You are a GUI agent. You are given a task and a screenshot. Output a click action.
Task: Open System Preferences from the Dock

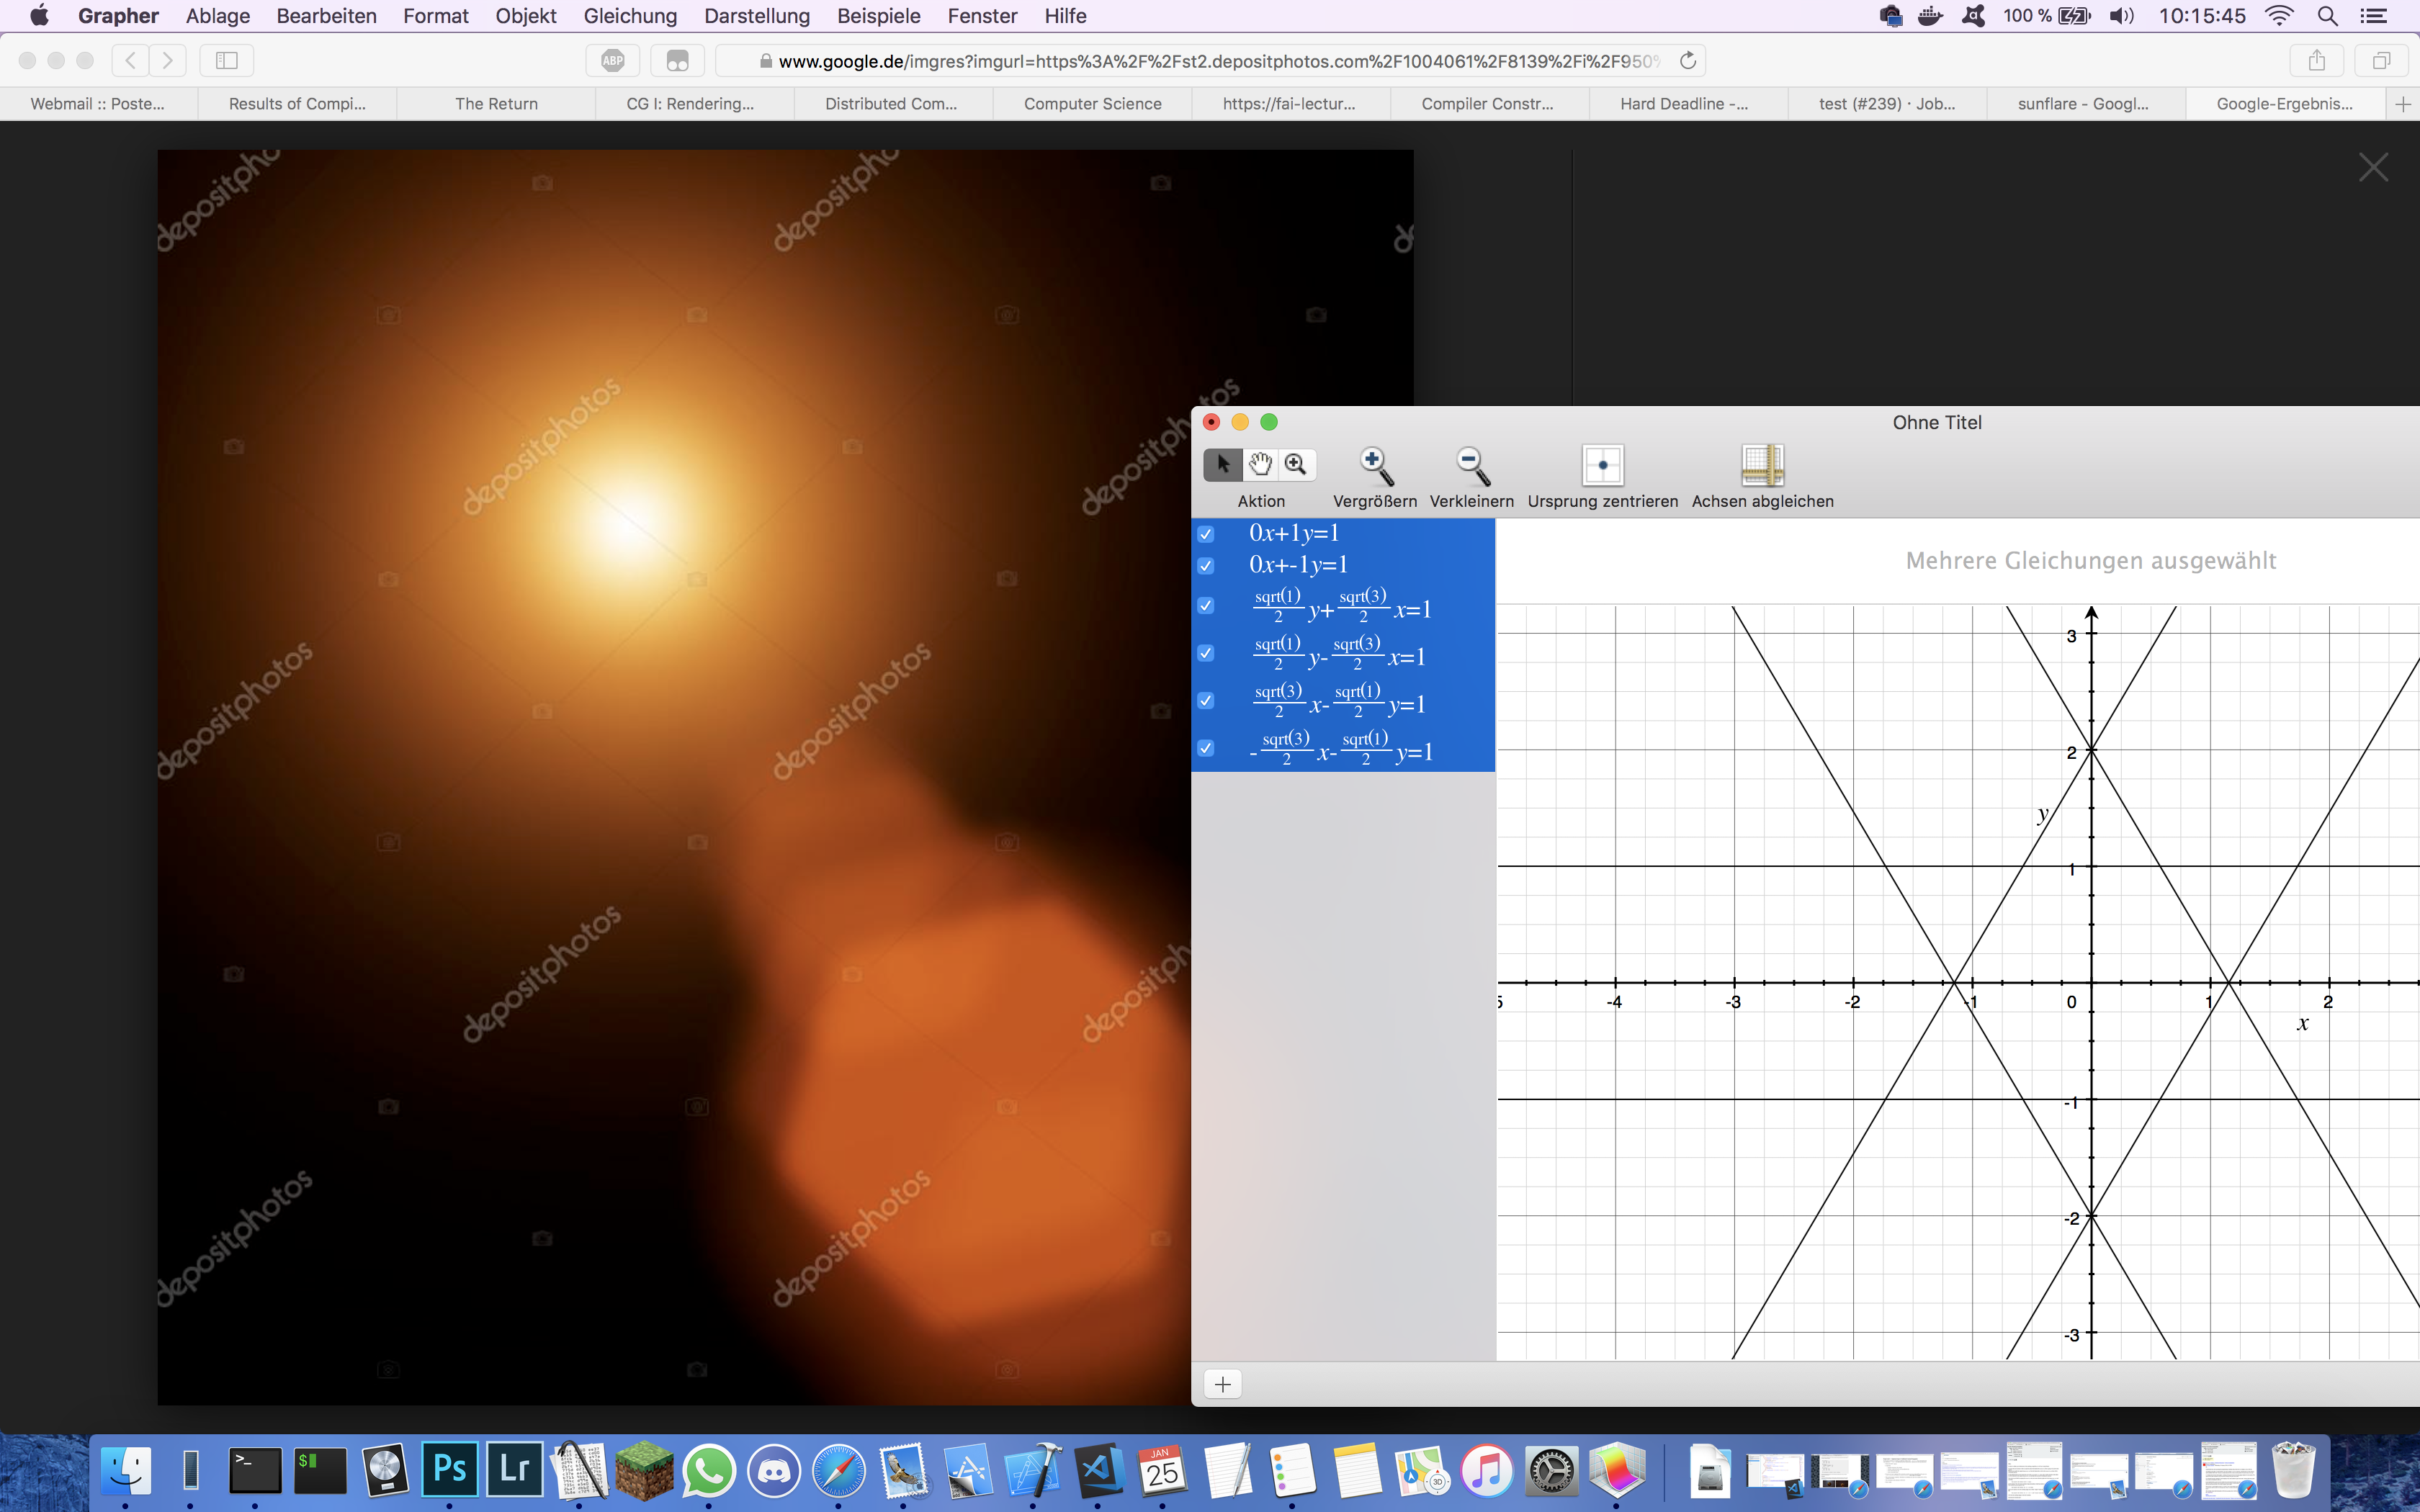coord(1551,1470)
